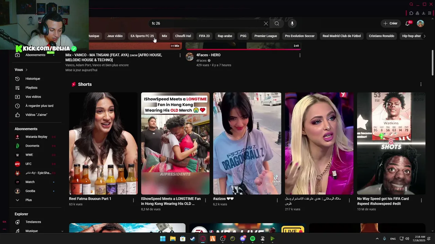The height and width of the screenshot is (244, 435).
Task: Open the Shorts shelf options menu
Action: (421, 84)
